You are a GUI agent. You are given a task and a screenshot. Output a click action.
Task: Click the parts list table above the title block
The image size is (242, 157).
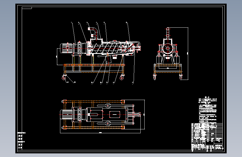207,132
